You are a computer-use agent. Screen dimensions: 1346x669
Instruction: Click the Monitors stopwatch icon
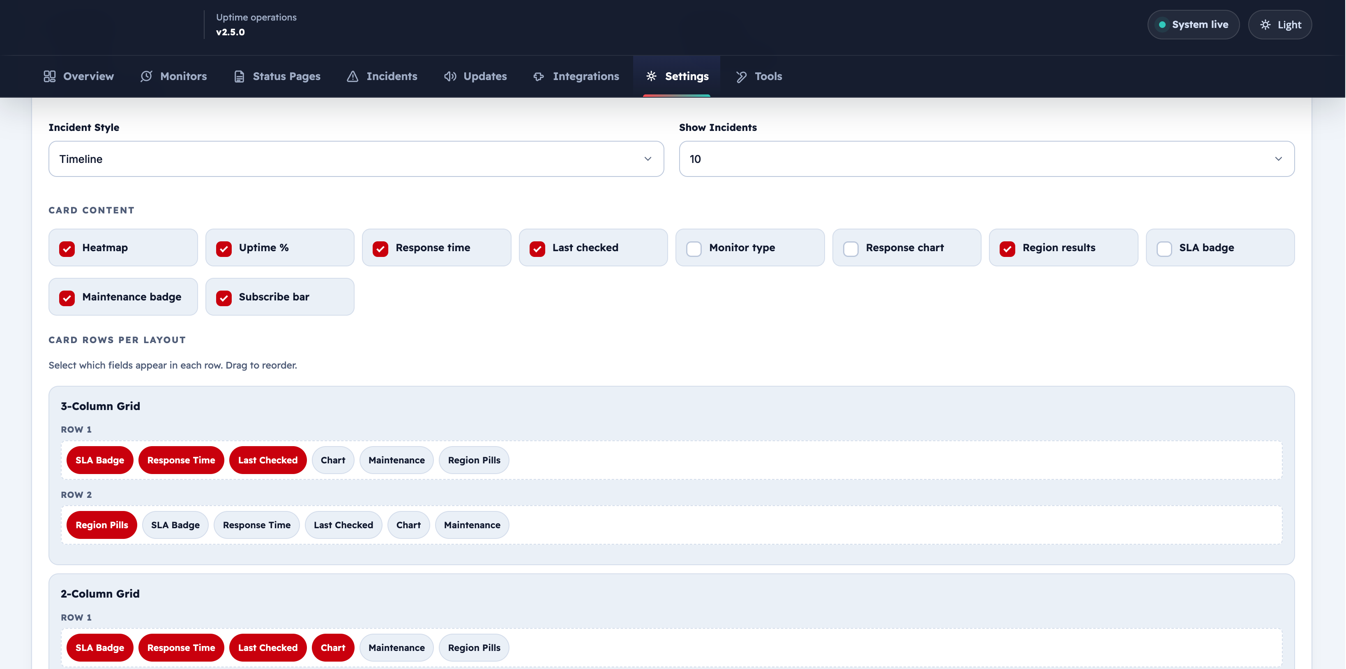coord(146,76)
